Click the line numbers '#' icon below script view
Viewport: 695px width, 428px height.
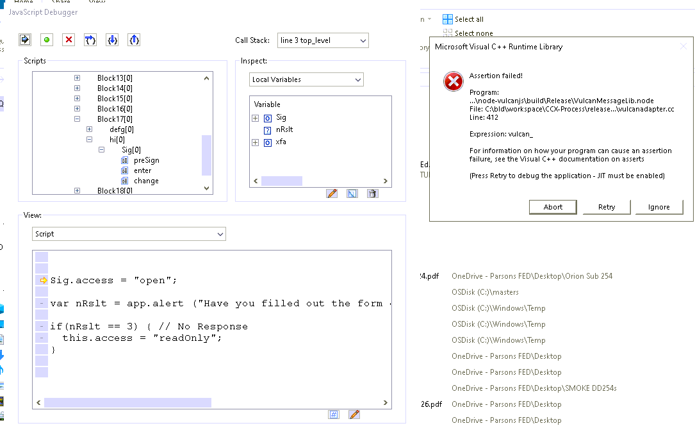[x=334, y=415]
